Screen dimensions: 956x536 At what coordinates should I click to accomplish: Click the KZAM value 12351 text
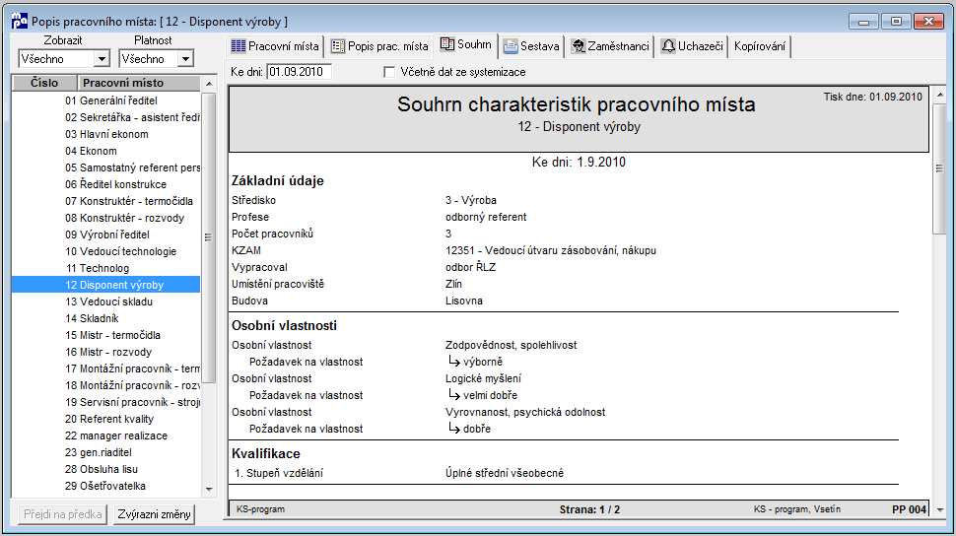pos(551,250)
